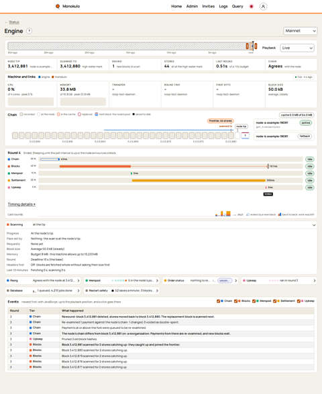Click the playback timeline scrubber handle
The image size is (322, 394).
(253, 46)
